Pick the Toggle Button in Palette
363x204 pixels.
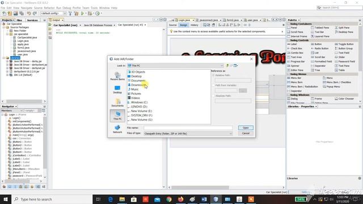344,44
